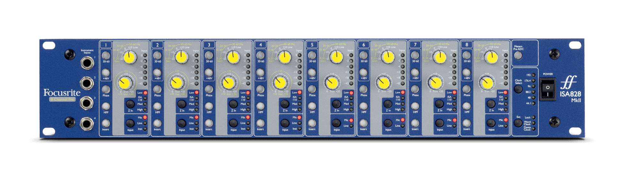Adjust the Trim knob on channel 7
621x176 pixels.
click(435, 83)
